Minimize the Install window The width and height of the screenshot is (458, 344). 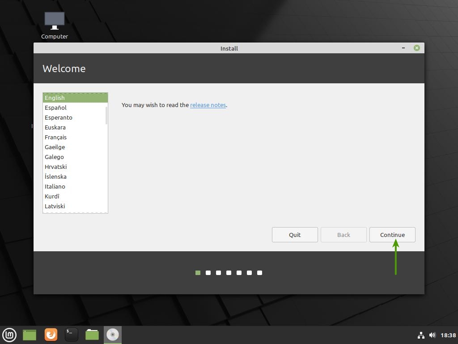pyautogui.click(x=403, y=48)
